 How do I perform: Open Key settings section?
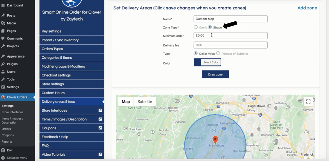pos(72,31)
